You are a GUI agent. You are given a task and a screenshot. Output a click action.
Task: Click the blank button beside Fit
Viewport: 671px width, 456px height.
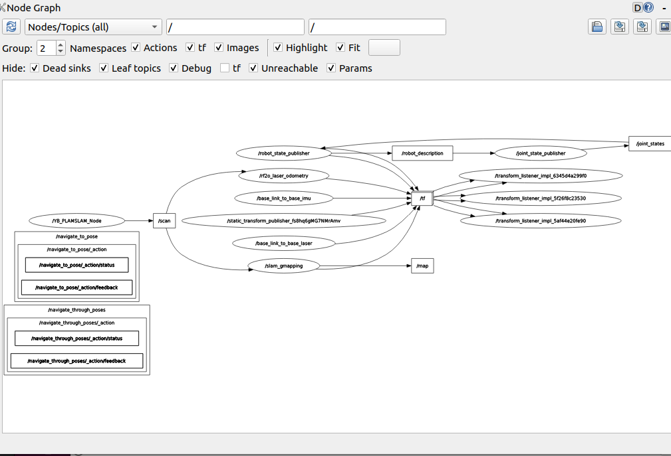(384, 47)
